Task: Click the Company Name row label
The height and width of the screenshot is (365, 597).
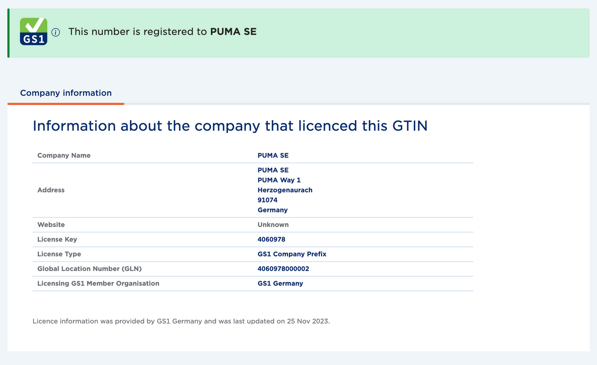Action: pos(64,155)
